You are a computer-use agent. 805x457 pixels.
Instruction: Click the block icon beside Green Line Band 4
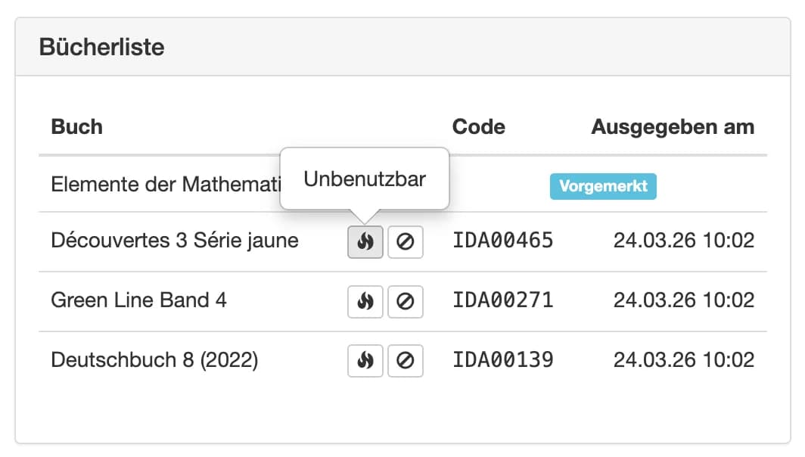tap(406, 301)
